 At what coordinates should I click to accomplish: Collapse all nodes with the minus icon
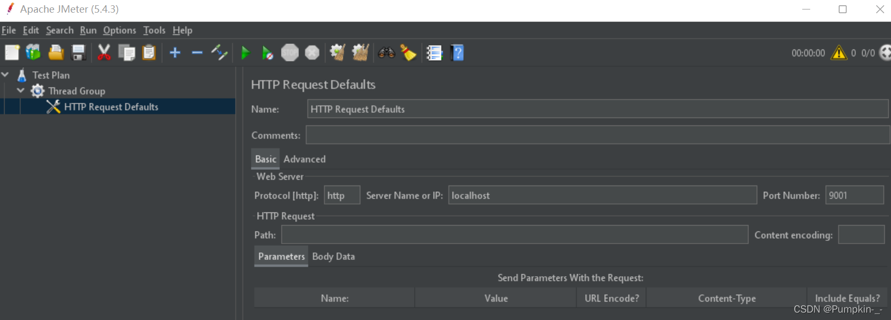(x=197, y=53)
